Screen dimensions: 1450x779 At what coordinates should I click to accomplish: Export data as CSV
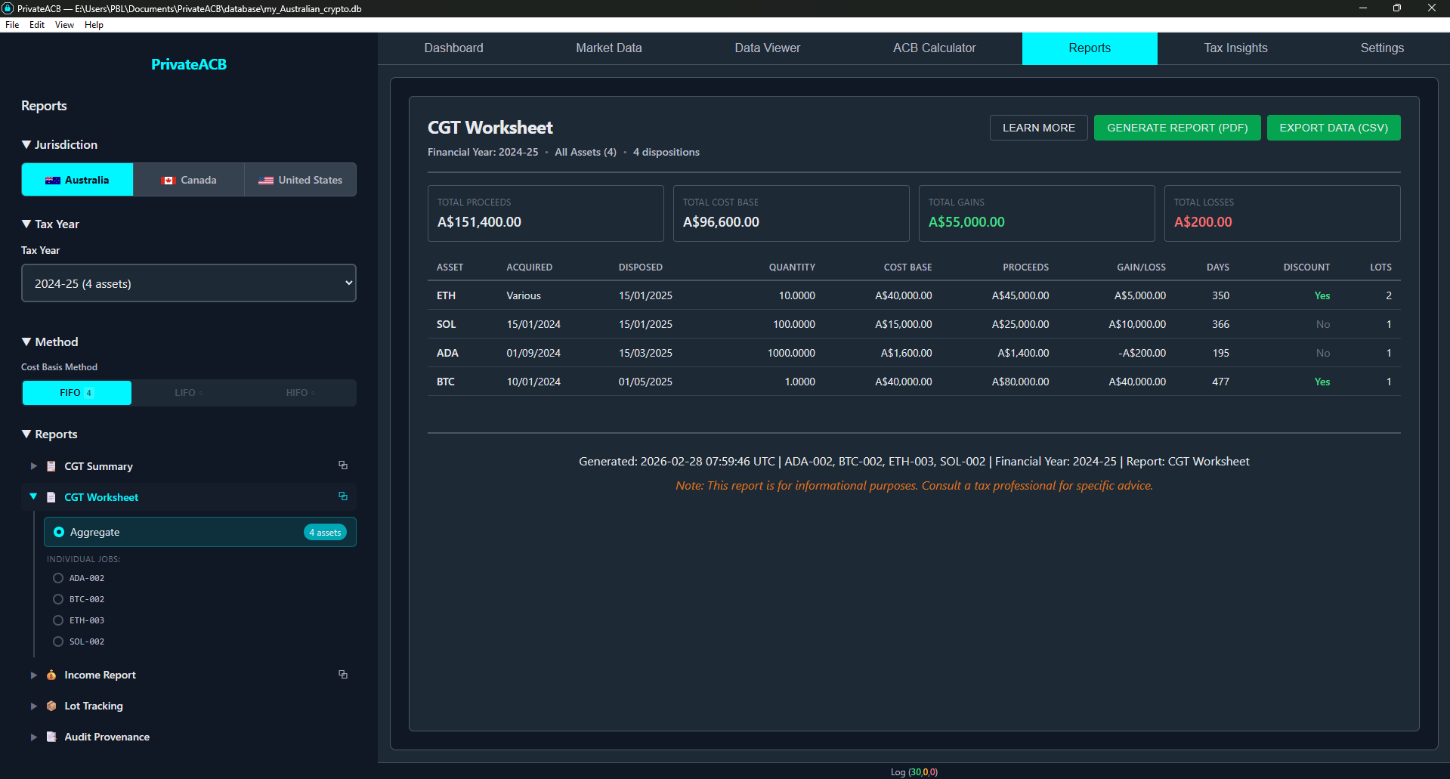(x=1333, y=128)
